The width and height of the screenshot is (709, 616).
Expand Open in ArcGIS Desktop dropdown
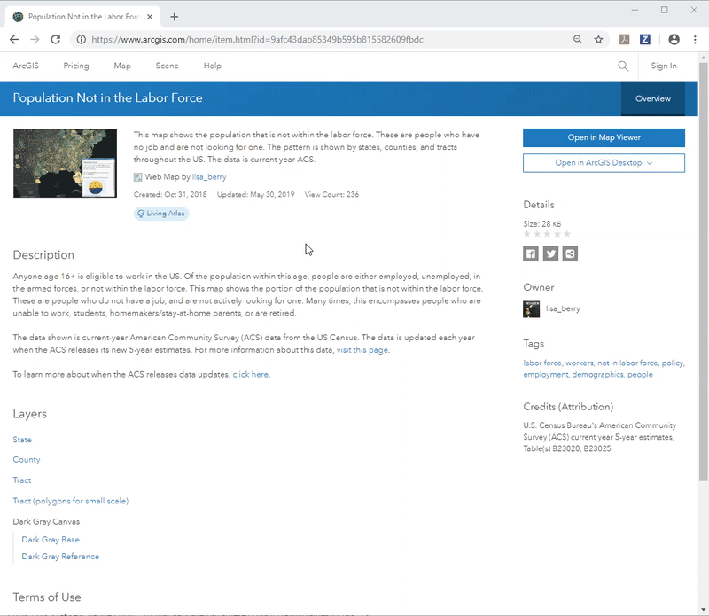(604, 163)
